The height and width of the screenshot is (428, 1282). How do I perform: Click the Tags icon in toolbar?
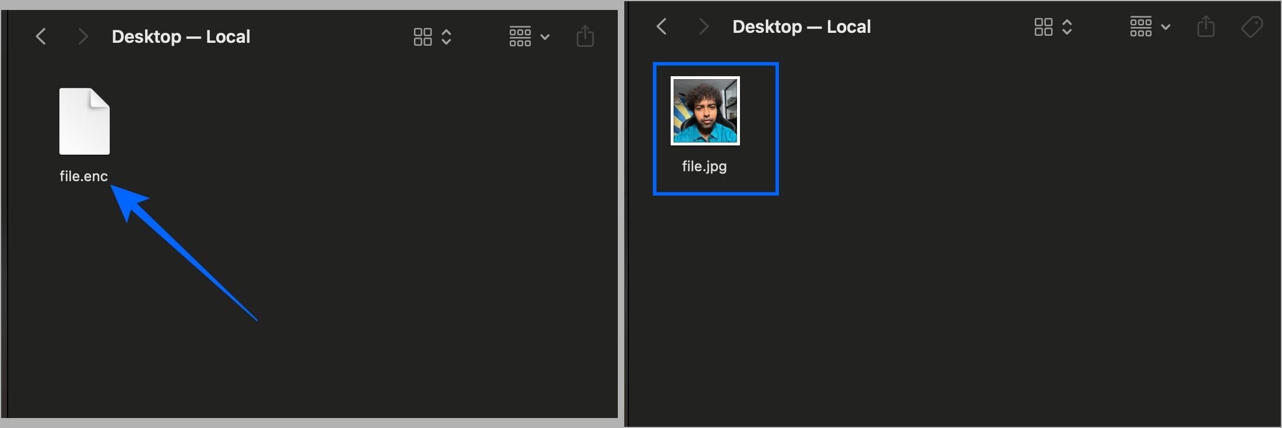click(x=1251, y=27)
